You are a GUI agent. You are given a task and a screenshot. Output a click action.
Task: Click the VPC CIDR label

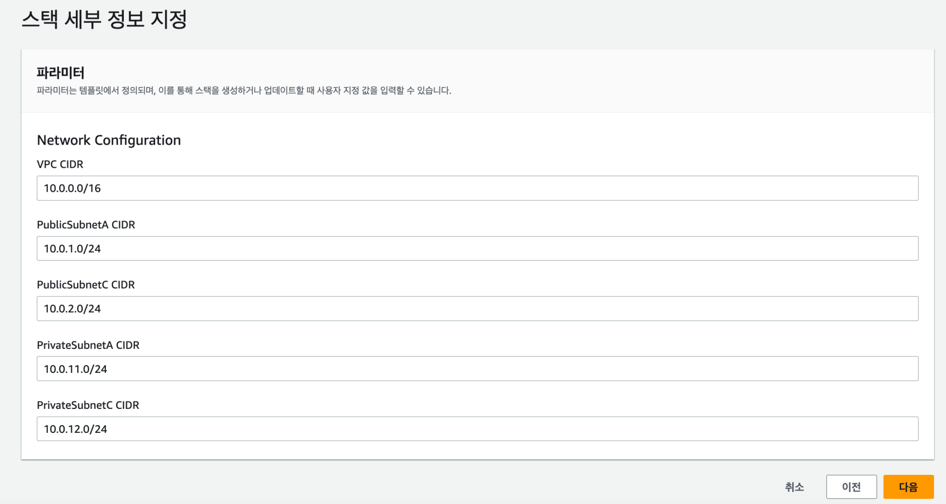60,164
